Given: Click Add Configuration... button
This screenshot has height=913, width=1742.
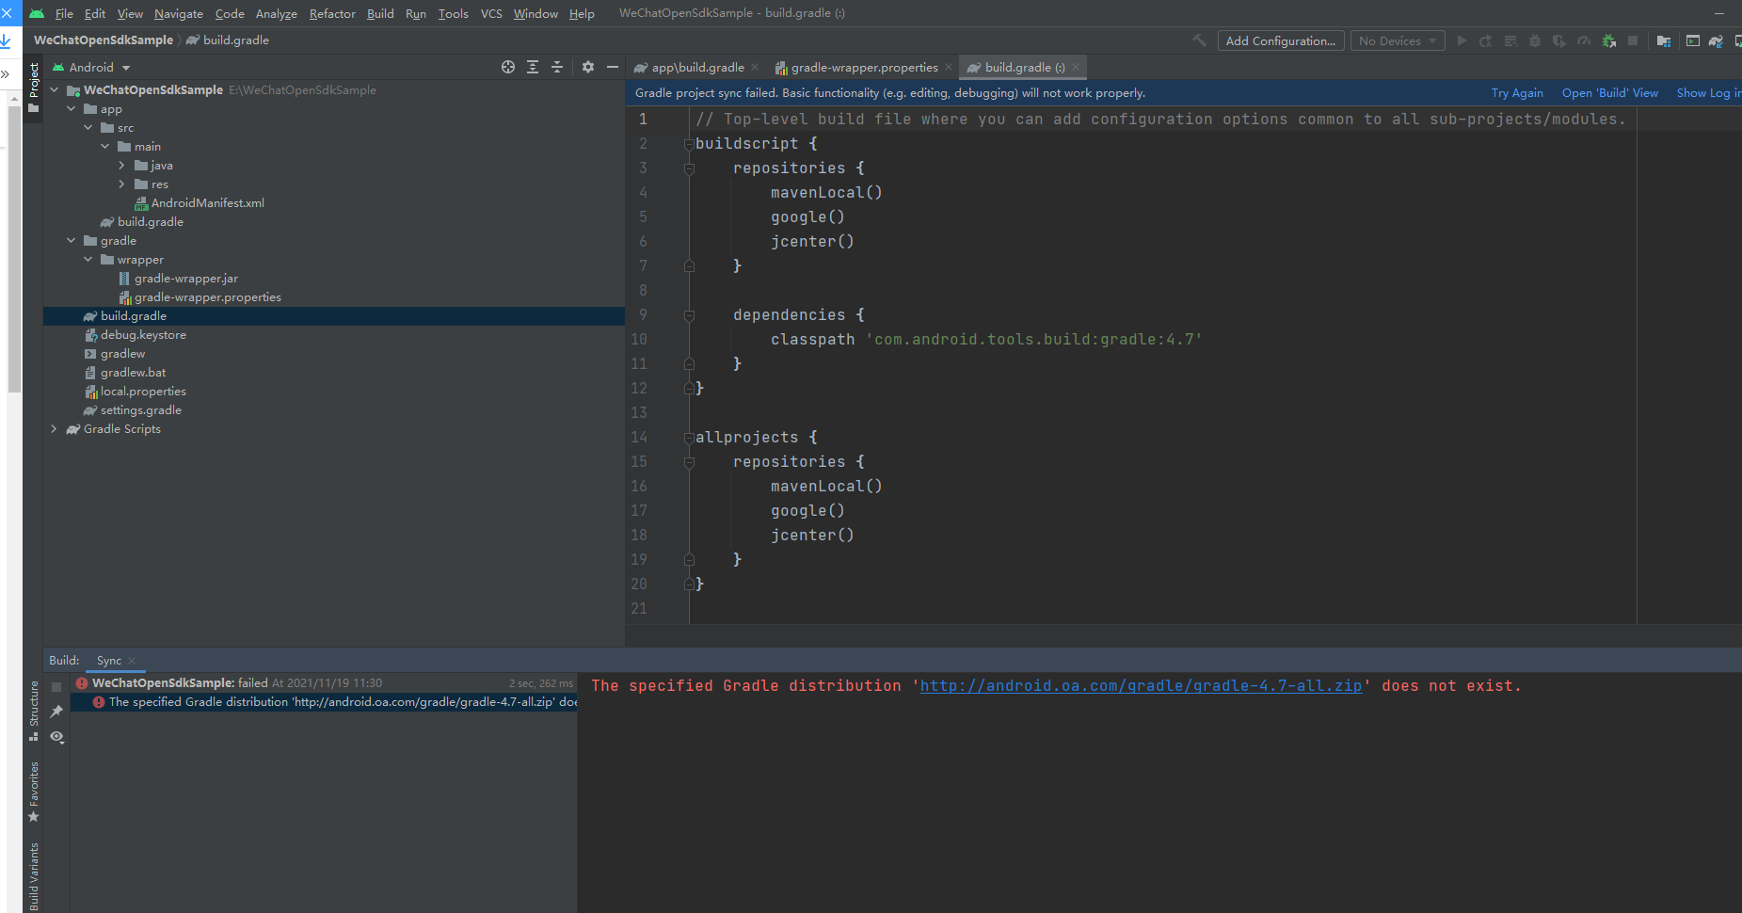Looking at the screenshot, I should (1280, 40).
